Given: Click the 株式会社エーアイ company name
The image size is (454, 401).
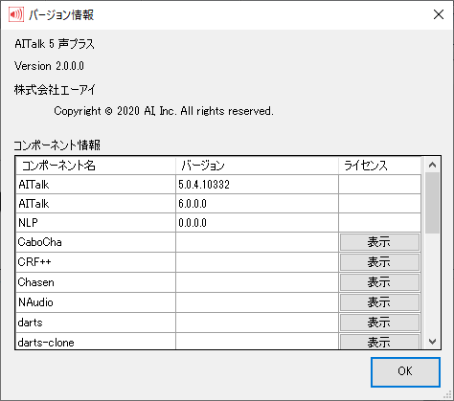Looking at the screenshot, I should (x=55, y=90).
